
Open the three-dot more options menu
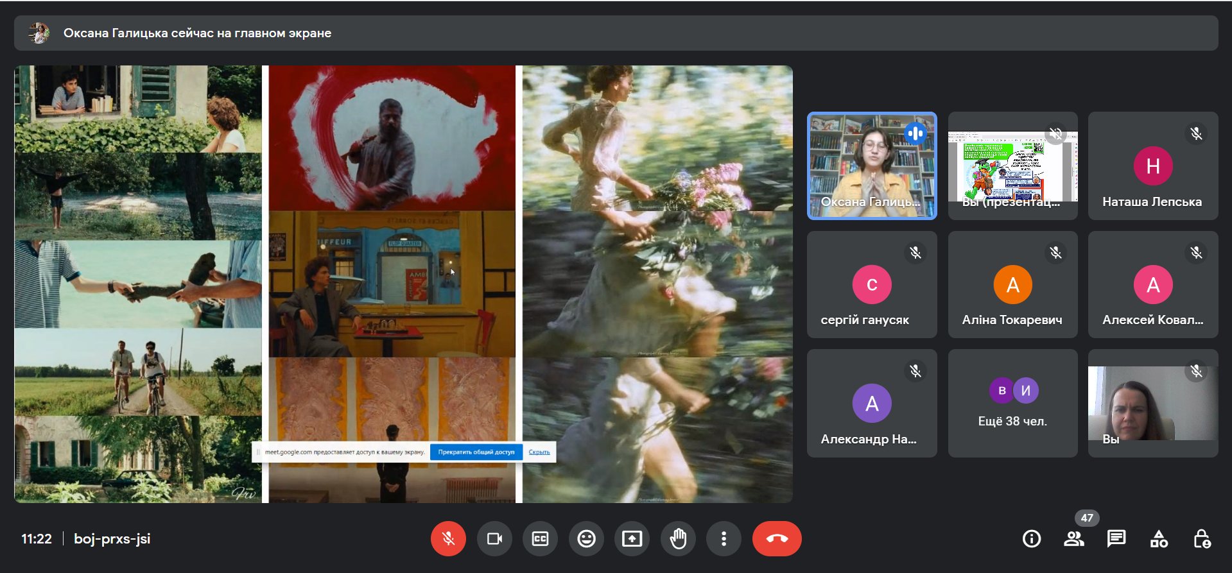[724, 538]
